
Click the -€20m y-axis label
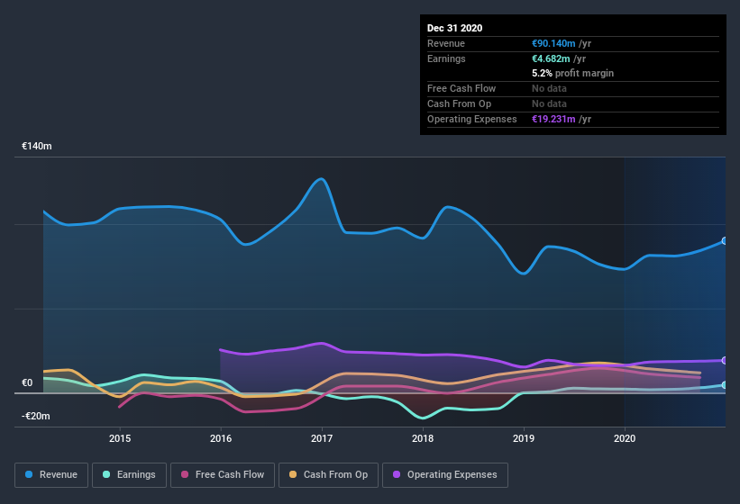click(x=36, y=416)
